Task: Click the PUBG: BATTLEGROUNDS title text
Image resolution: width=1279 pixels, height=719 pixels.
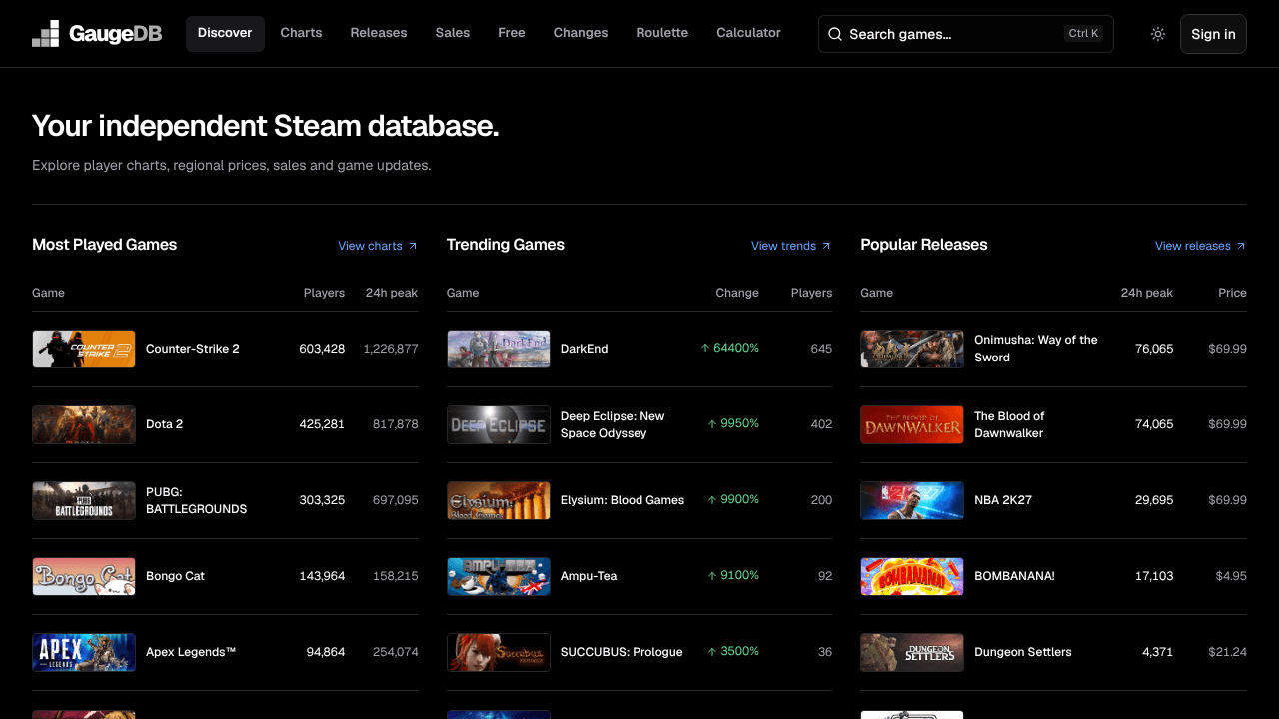Action: (197, 500)
